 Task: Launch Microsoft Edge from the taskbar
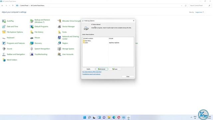click(114, 117)
